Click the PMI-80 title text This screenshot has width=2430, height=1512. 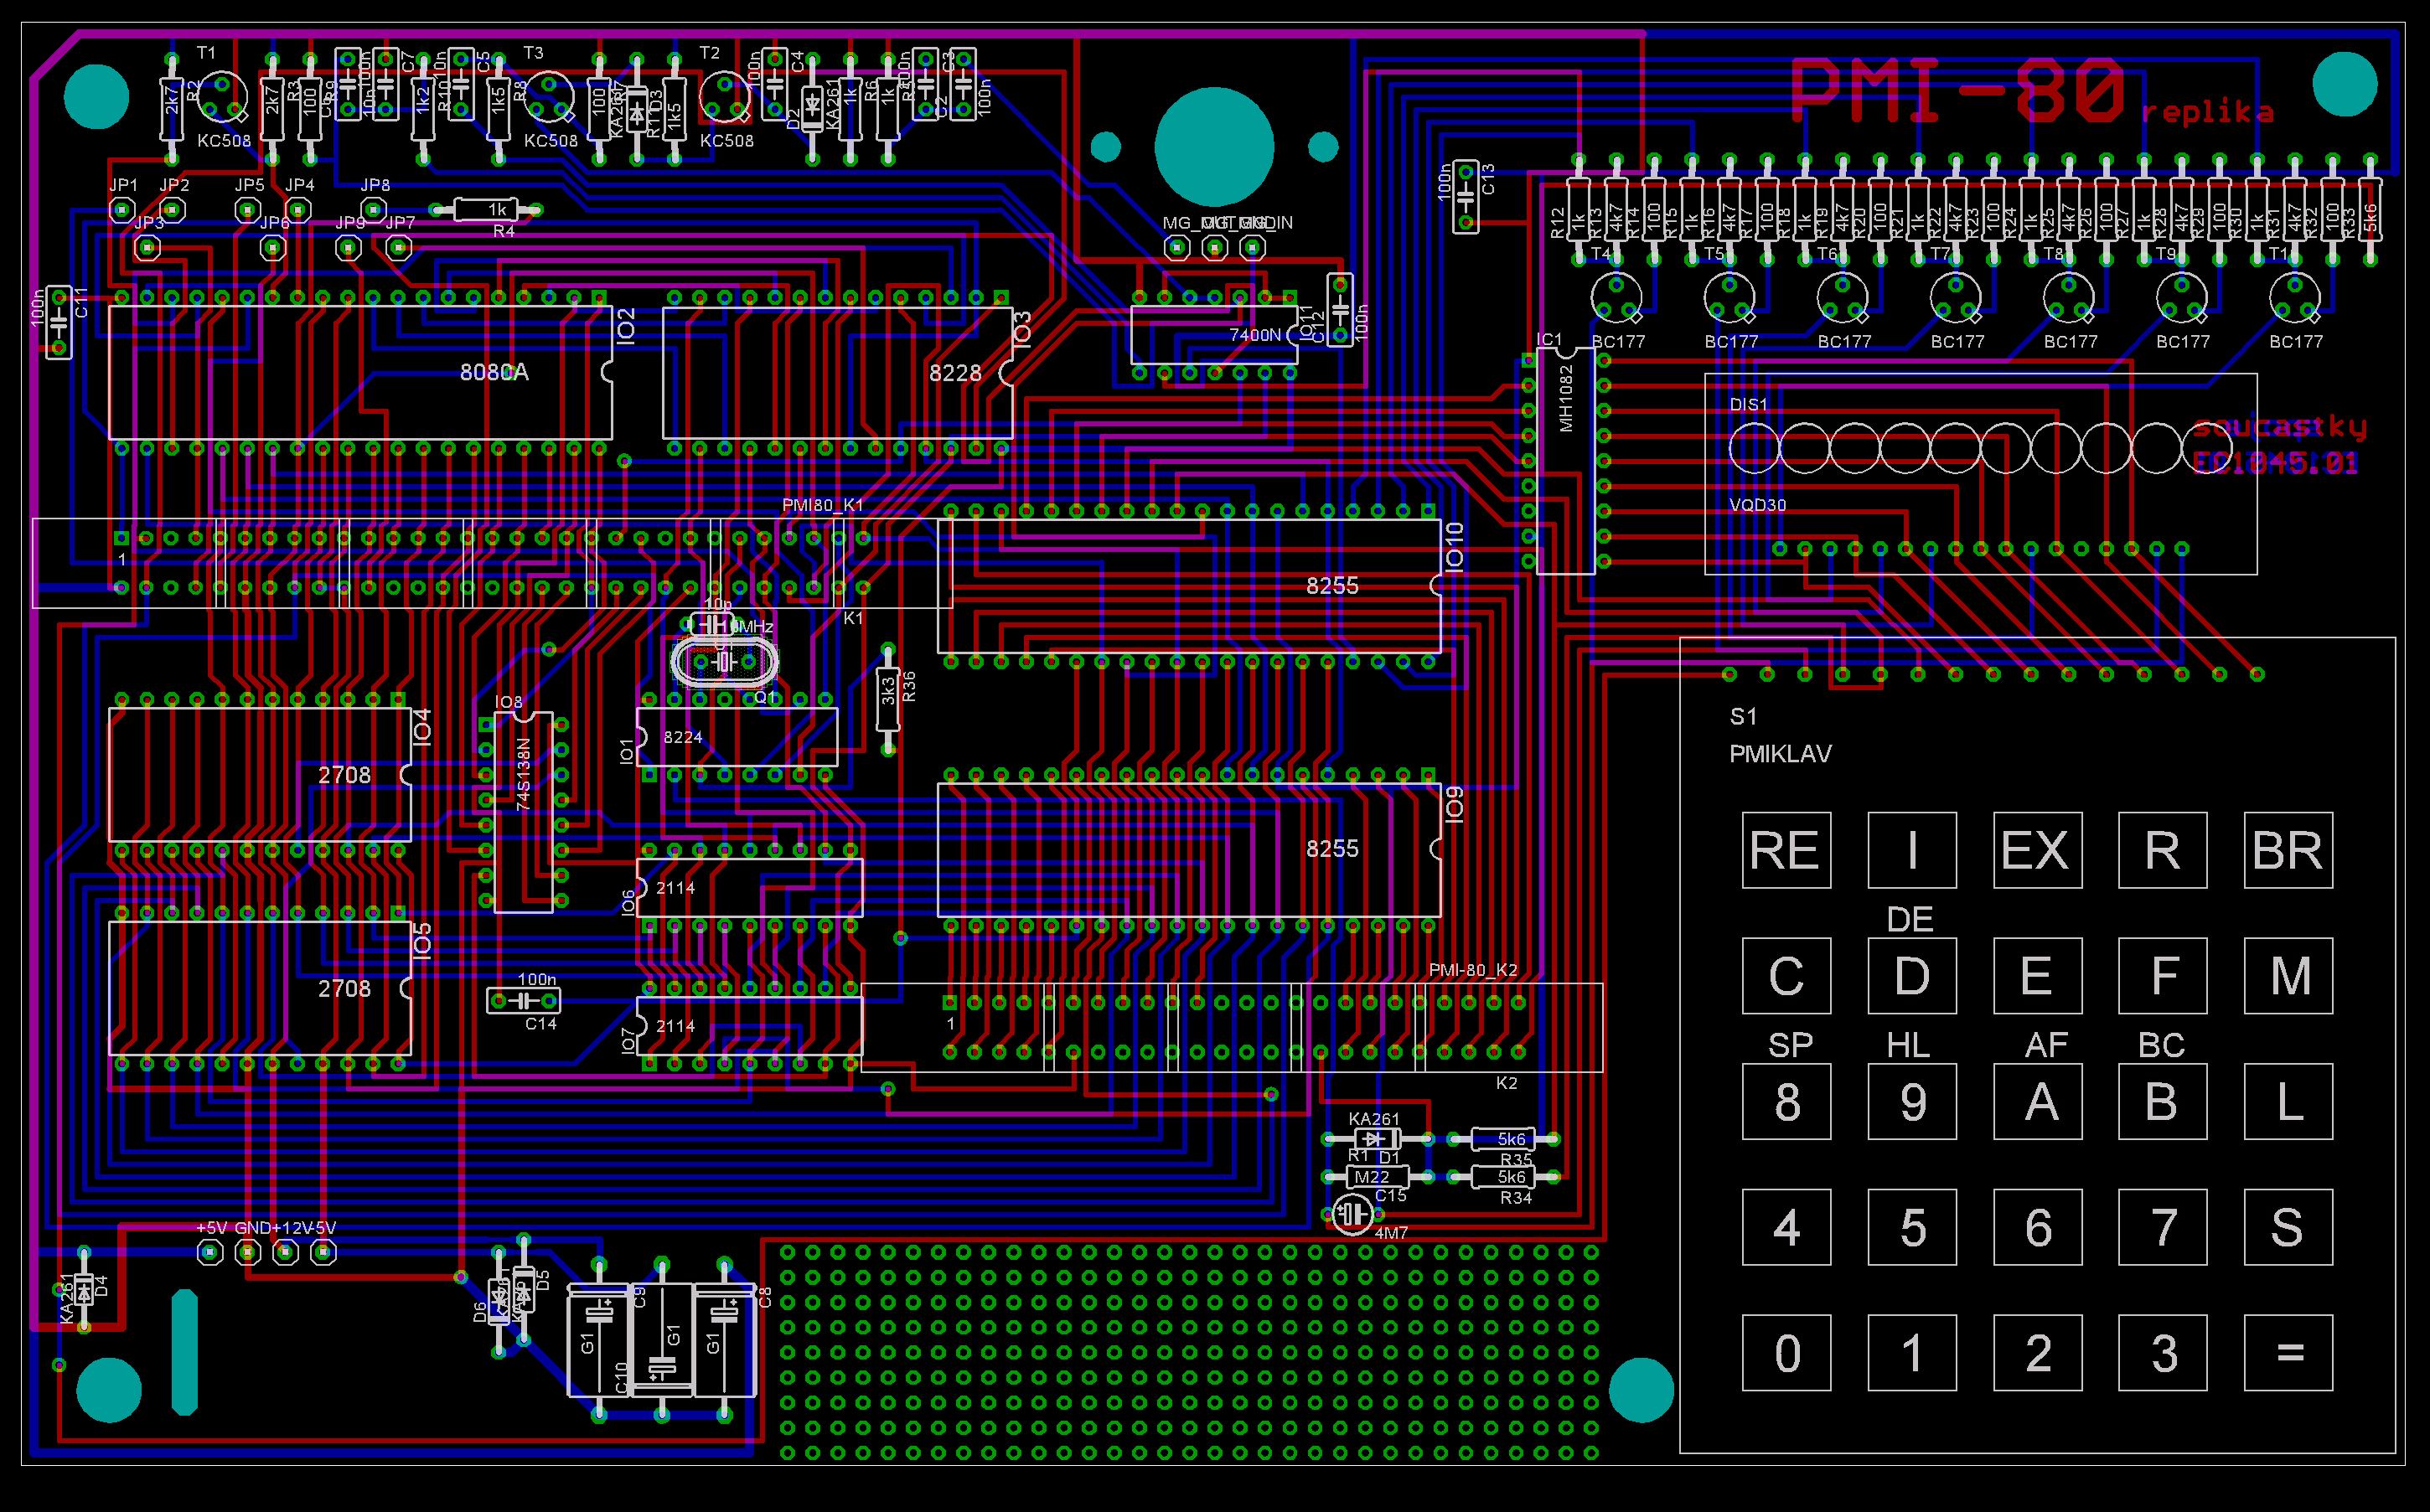click(1957, 90)
